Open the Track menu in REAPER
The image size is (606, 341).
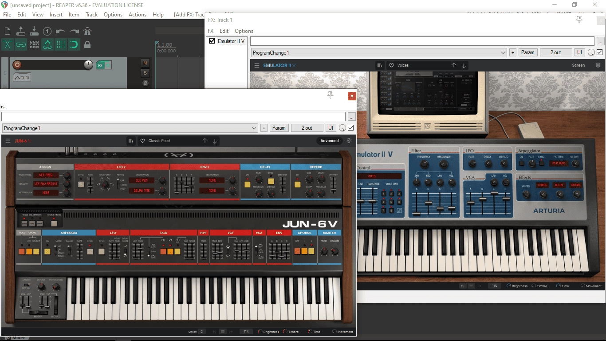91,15
